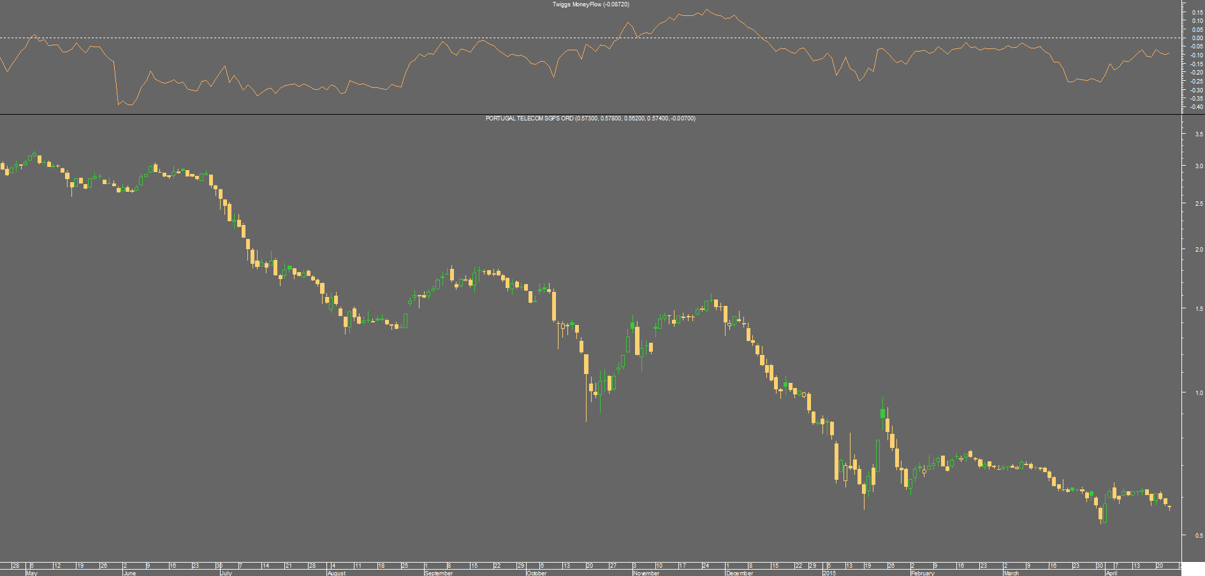The height and width of the screenshot is (576, 1205).
Task: Select the June month label
Action: (129, 573)
